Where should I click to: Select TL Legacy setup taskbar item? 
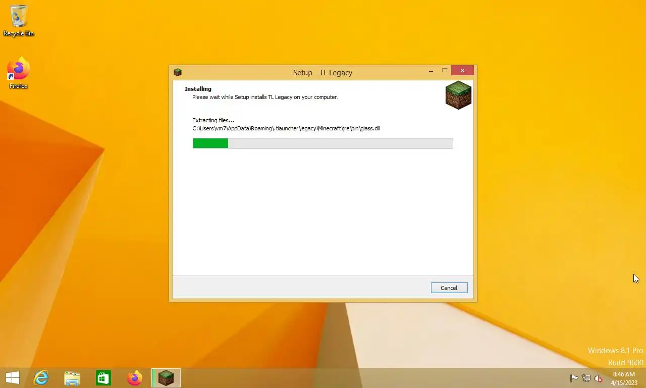[x=166, y=378]
